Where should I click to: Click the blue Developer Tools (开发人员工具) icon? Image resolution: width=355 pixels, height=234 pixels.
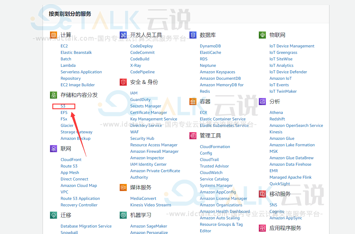(x=123, y=35)
